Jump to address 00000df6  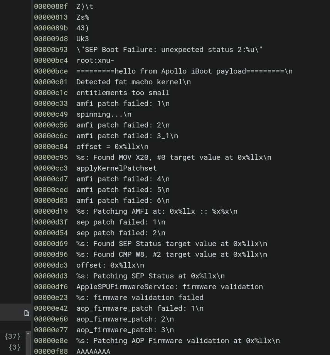pos(51,287)
